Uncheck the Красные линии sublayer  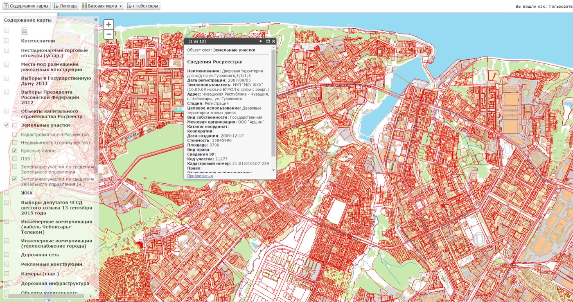tap(15, 151)
